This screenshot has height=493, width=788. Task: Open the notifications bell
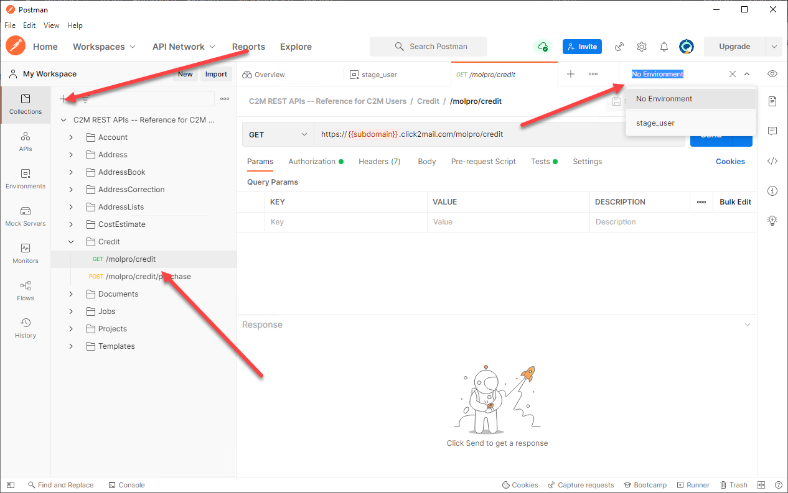[664, 47]
